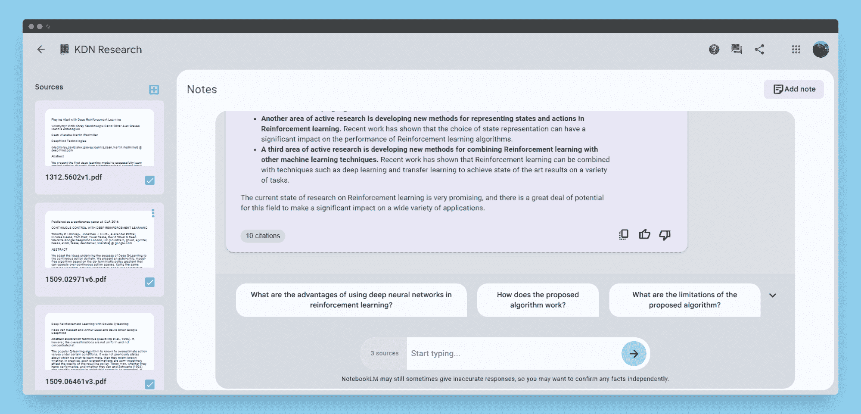Collapse the suggested questions chevron

(x=773, y=296)
